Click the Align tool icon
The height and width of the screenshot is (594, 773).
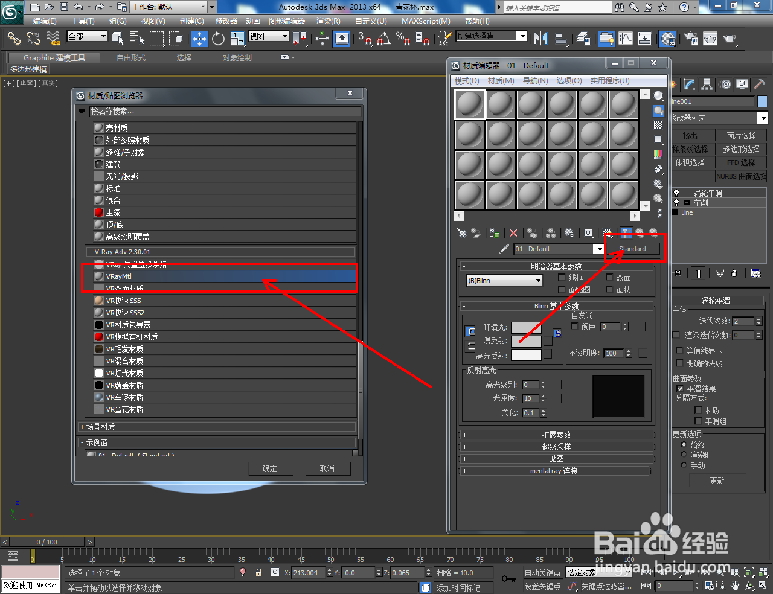pyautogui.click(x=560, y=39)
